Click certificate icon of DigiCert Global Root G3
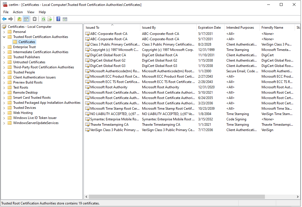 click(x=87, y=66)
